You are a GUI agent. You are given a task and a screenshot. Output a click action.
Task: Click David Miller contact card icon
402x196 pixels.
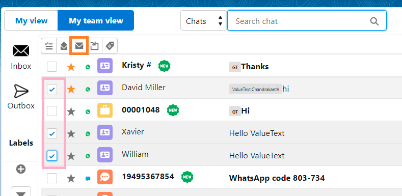point(105,88)
